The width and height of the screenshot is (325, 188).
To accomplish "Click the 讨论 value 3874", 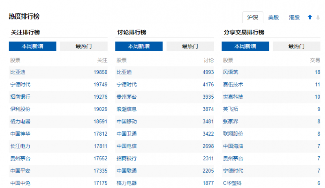I will point(208,109).
